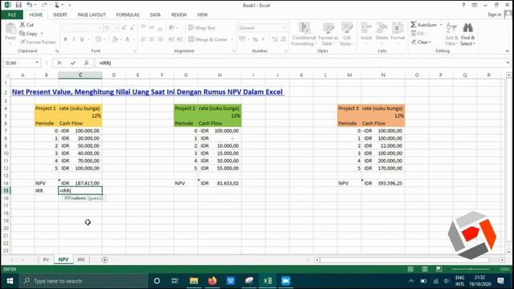Click the sheet title about Net Present Value
Viewport: 514px width, 289px height.
(x=148, y=92)
